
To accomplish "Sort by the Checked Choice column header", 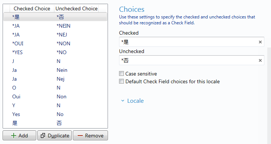I will point(32,8).
